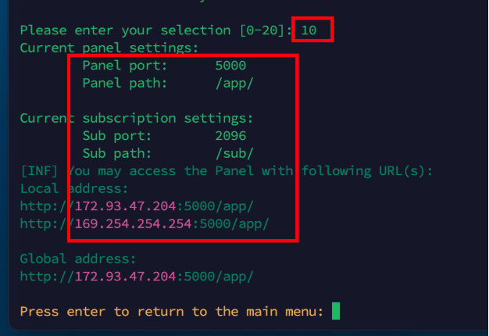The width and height of the screenshot is (489, 336).
Task: Click the "Panel path:" label
Action: click(x=124, y=83)
